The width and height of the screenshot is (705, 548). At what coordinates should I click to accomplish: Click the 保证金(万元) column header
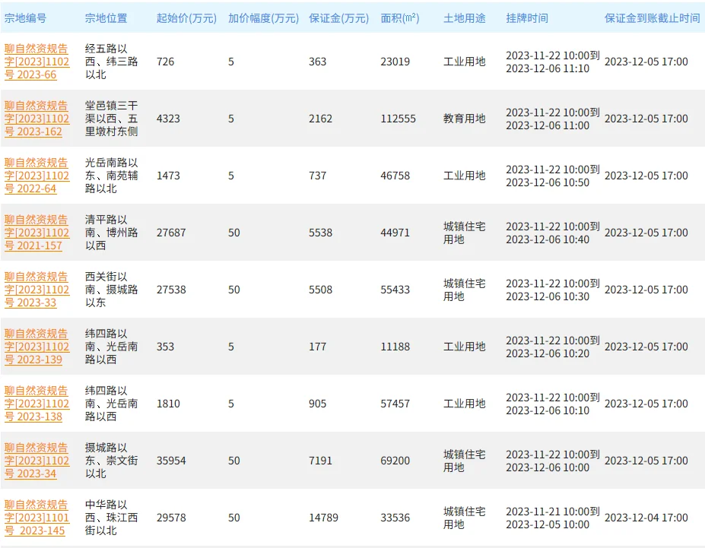tap(338, 17)
